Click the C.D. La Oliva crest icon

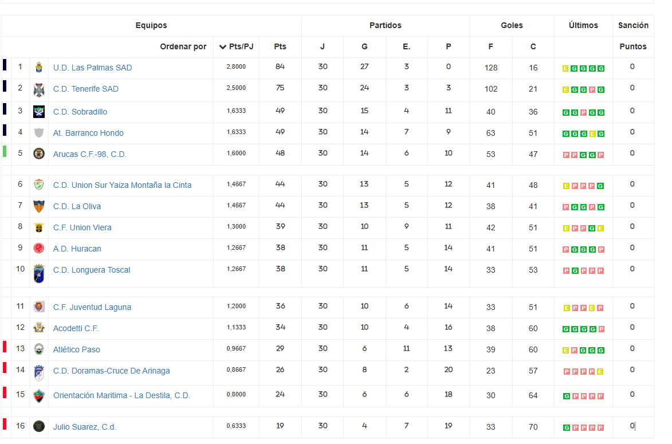tap(39, 206)
